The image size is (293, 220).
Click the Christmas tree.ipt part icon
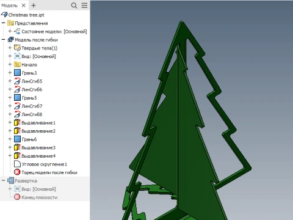coord(4,15)
